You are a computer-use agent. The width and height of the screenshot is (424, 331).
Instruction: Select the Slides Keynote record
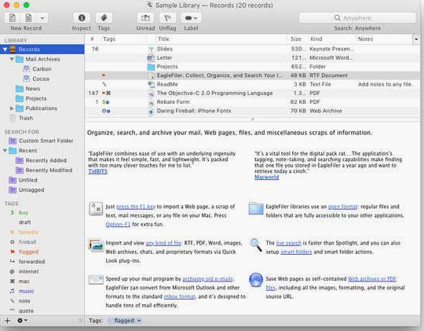coord(252,49)
